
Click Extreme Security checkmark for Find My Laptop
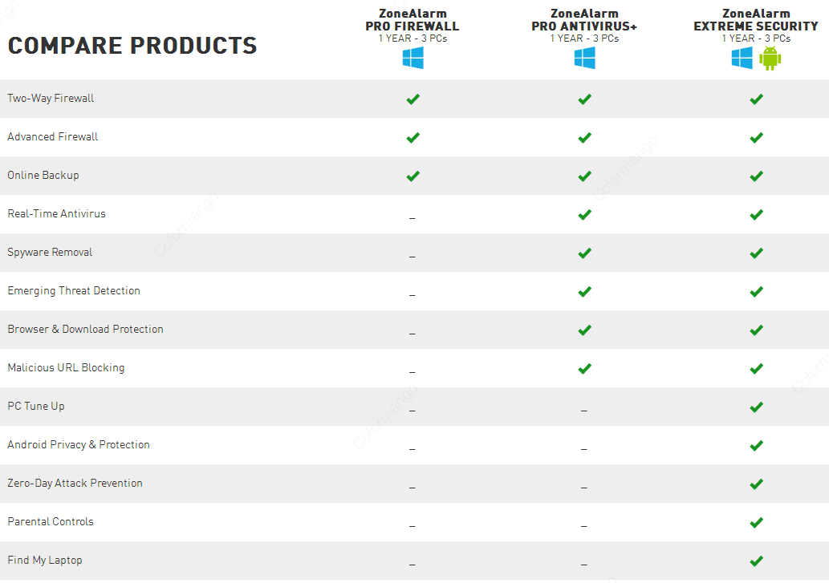(x=757, y=561)
